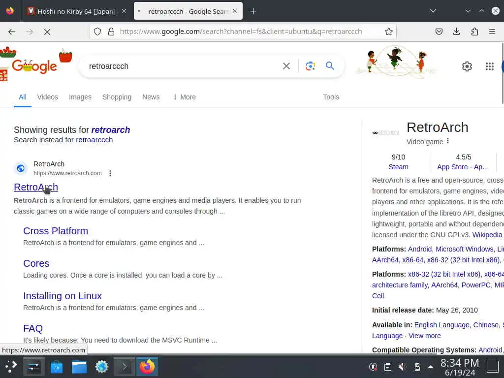504x378 pixels.
Task: Click the browser back arrow
Action: (x=12, y=31)
